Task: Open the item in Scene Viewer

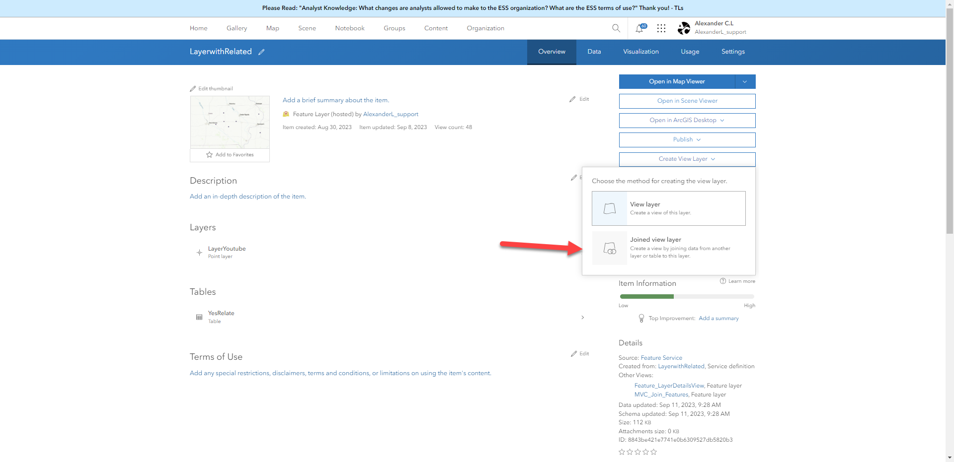Action: 687,101
